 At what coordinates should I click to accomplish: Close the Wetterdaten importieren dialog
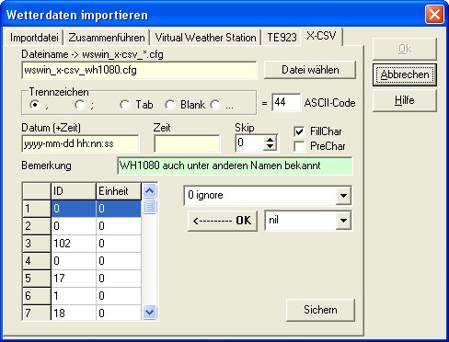click(x=434, y=15)
